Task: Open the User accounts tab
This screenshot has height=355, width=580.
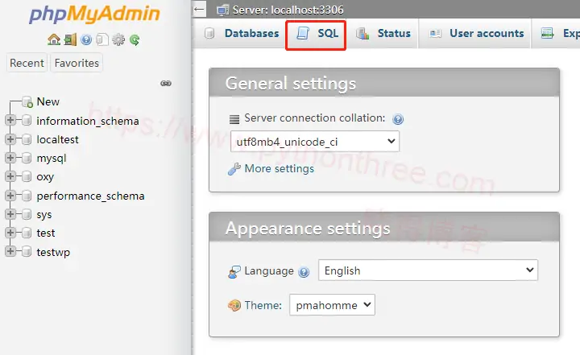Action: 477,34
